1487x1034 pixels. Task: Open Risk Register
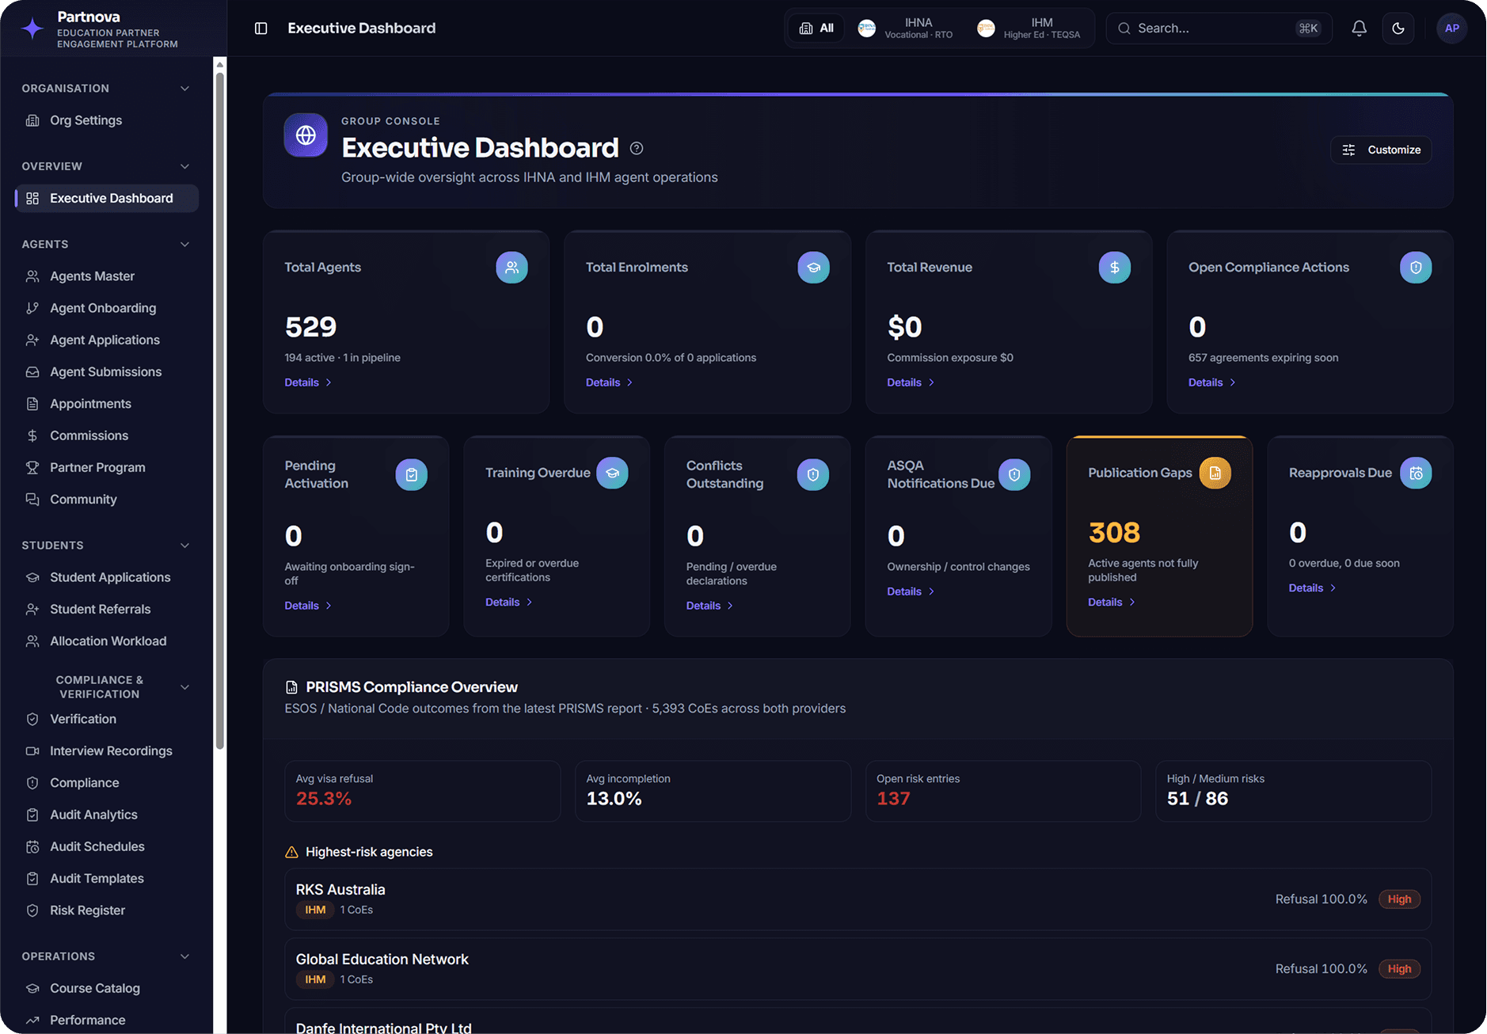[106, 910]
